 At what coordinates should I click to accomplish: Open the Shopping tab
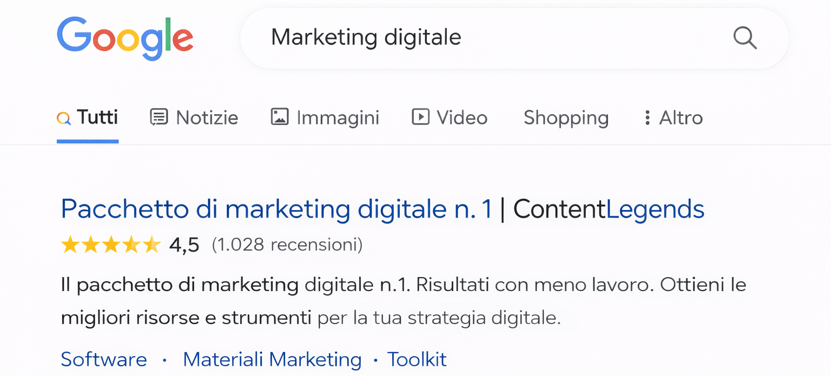tap(566, 117)
